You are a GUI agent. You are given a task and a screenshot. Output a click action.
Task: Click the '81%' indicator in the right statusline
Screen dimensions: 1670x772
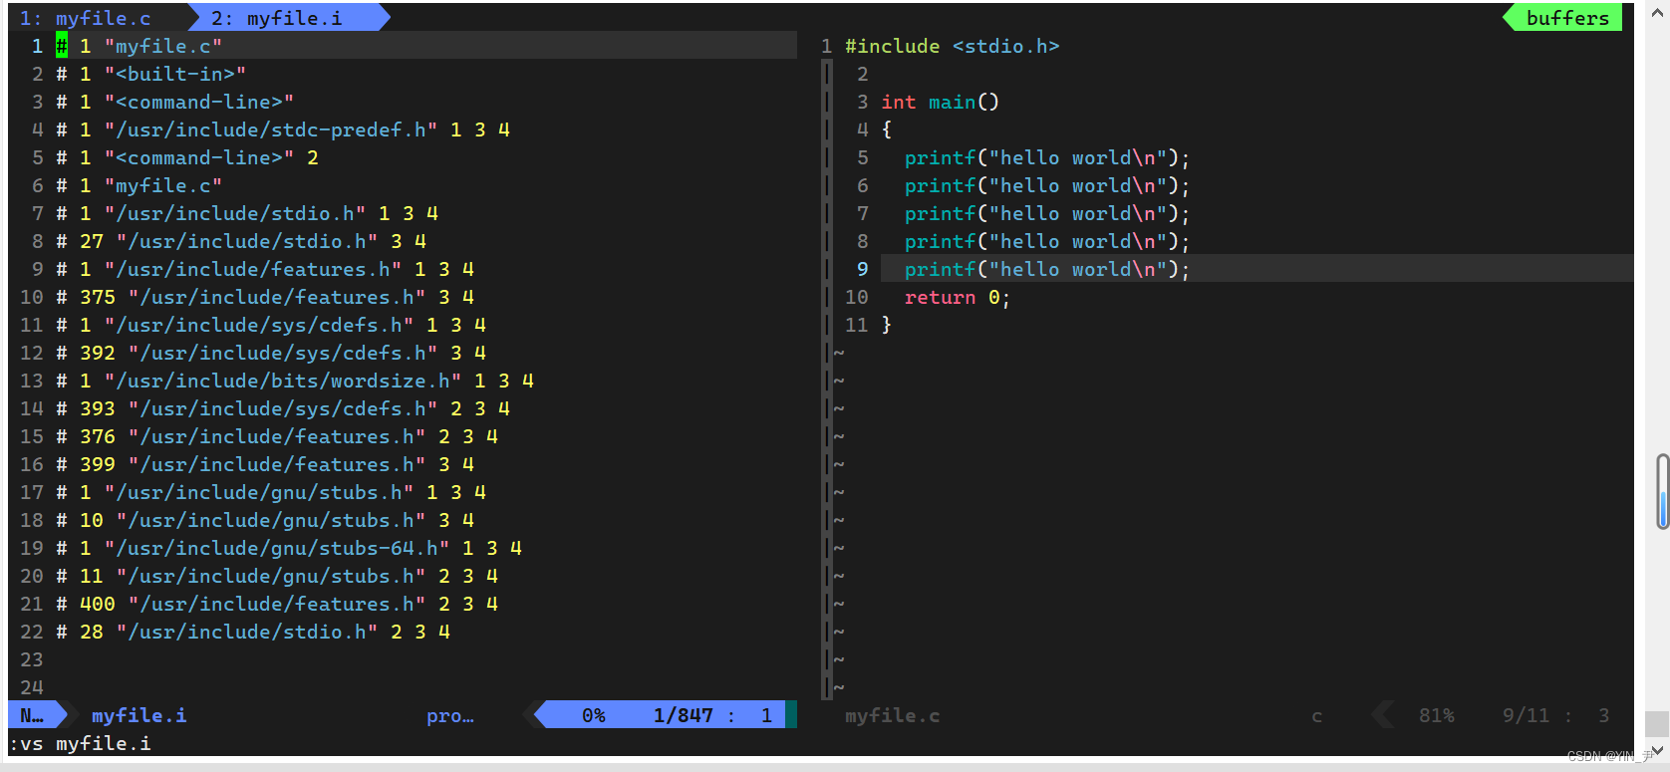(1436, 715)
